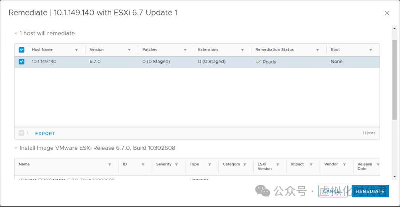Filter the Vendor column
Image resolution: width=400 pixels, height=207 pixels.
[x=344, y=165]
